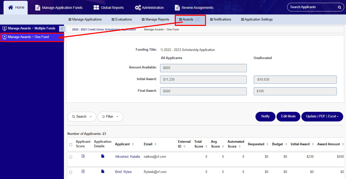Click the Manage Application Funds document icon
The width and height of the screenshot is (346, 179).
click(38, 8)
